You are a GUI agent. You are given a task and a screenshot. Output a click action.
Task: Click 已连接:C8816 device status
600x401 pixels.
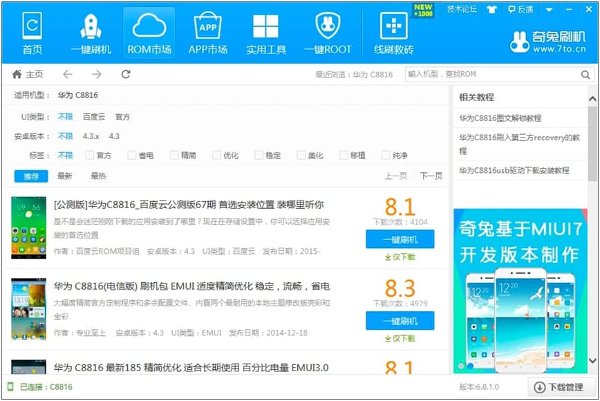click(46, 387)
